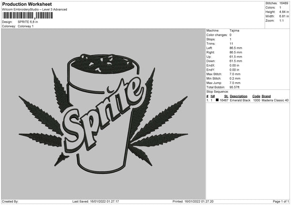Click the Total Bobbin value 95.57ft

click(234, 88)
